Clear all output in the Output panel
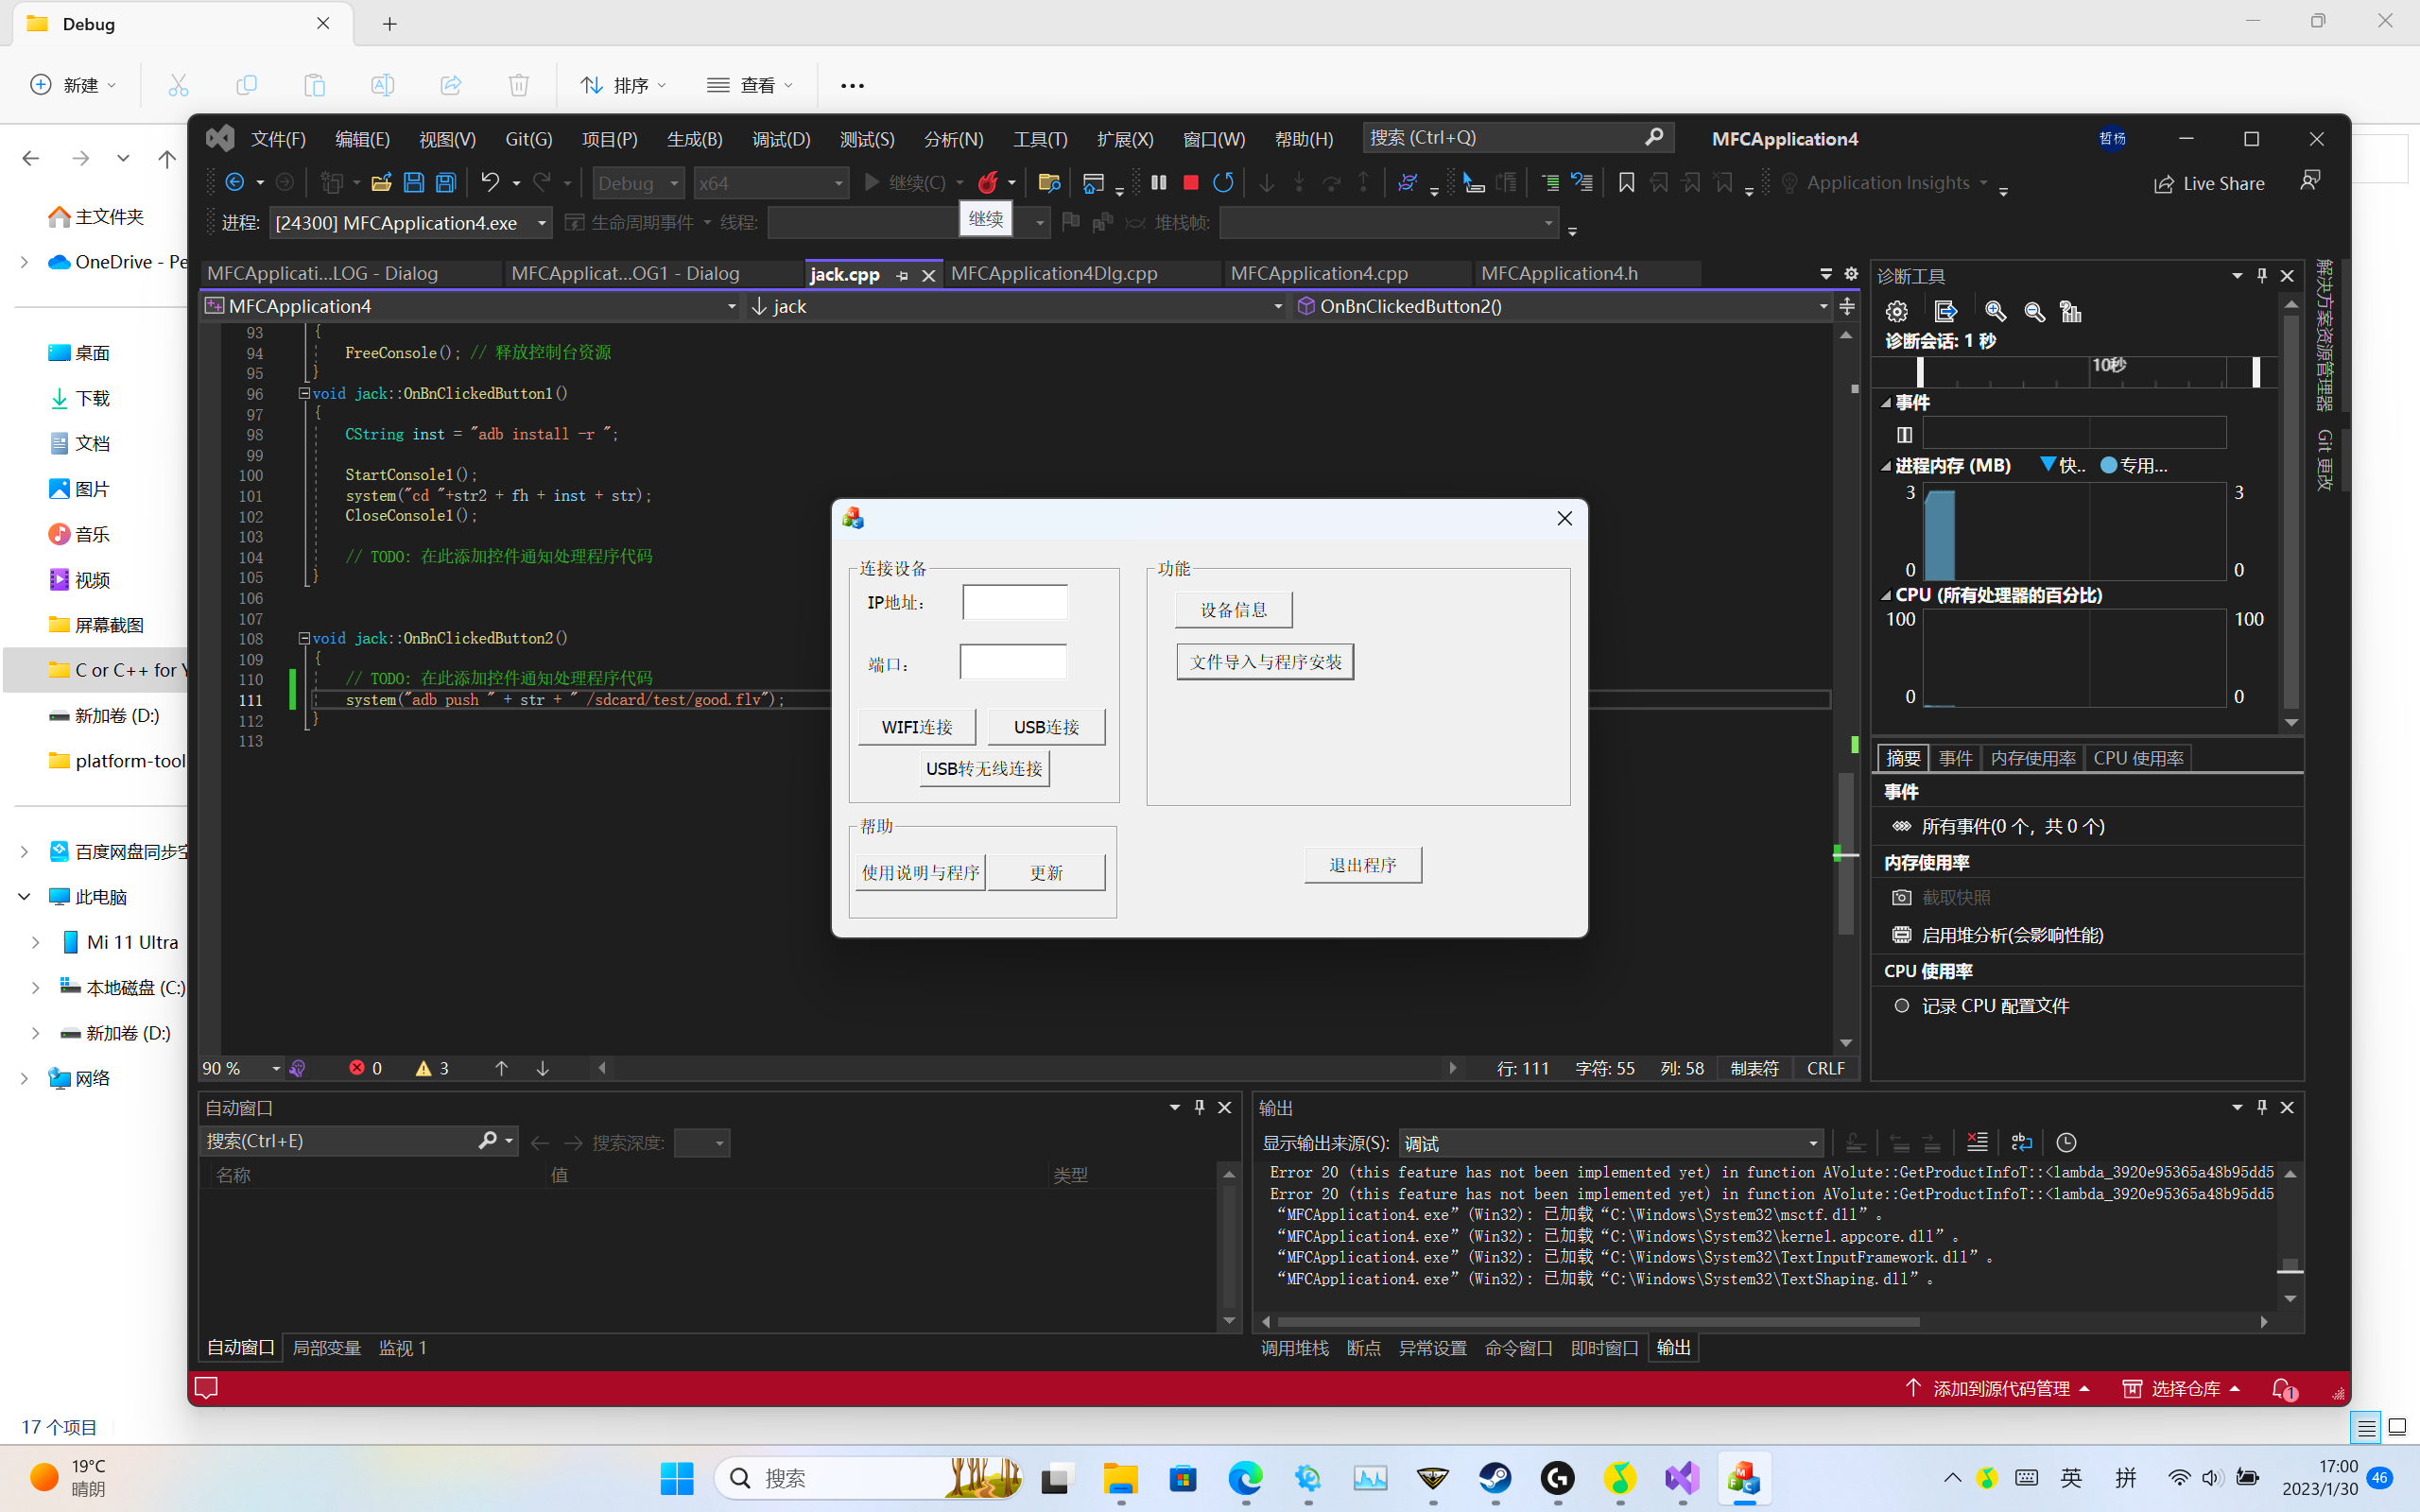This screenshot has width=2420, height=1512. pyautogui.click(x=1977, y=1142)
